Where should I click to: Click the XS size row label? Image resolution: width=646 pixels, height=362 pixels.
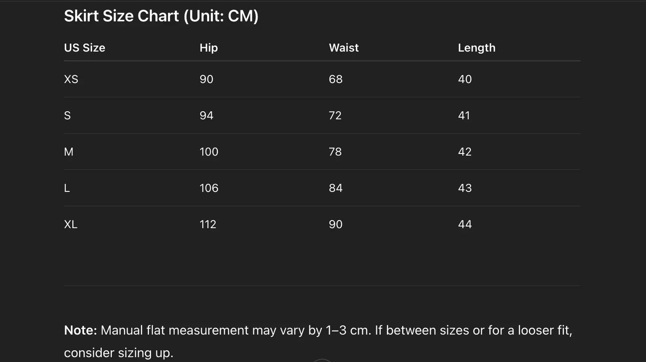(71, 79)
